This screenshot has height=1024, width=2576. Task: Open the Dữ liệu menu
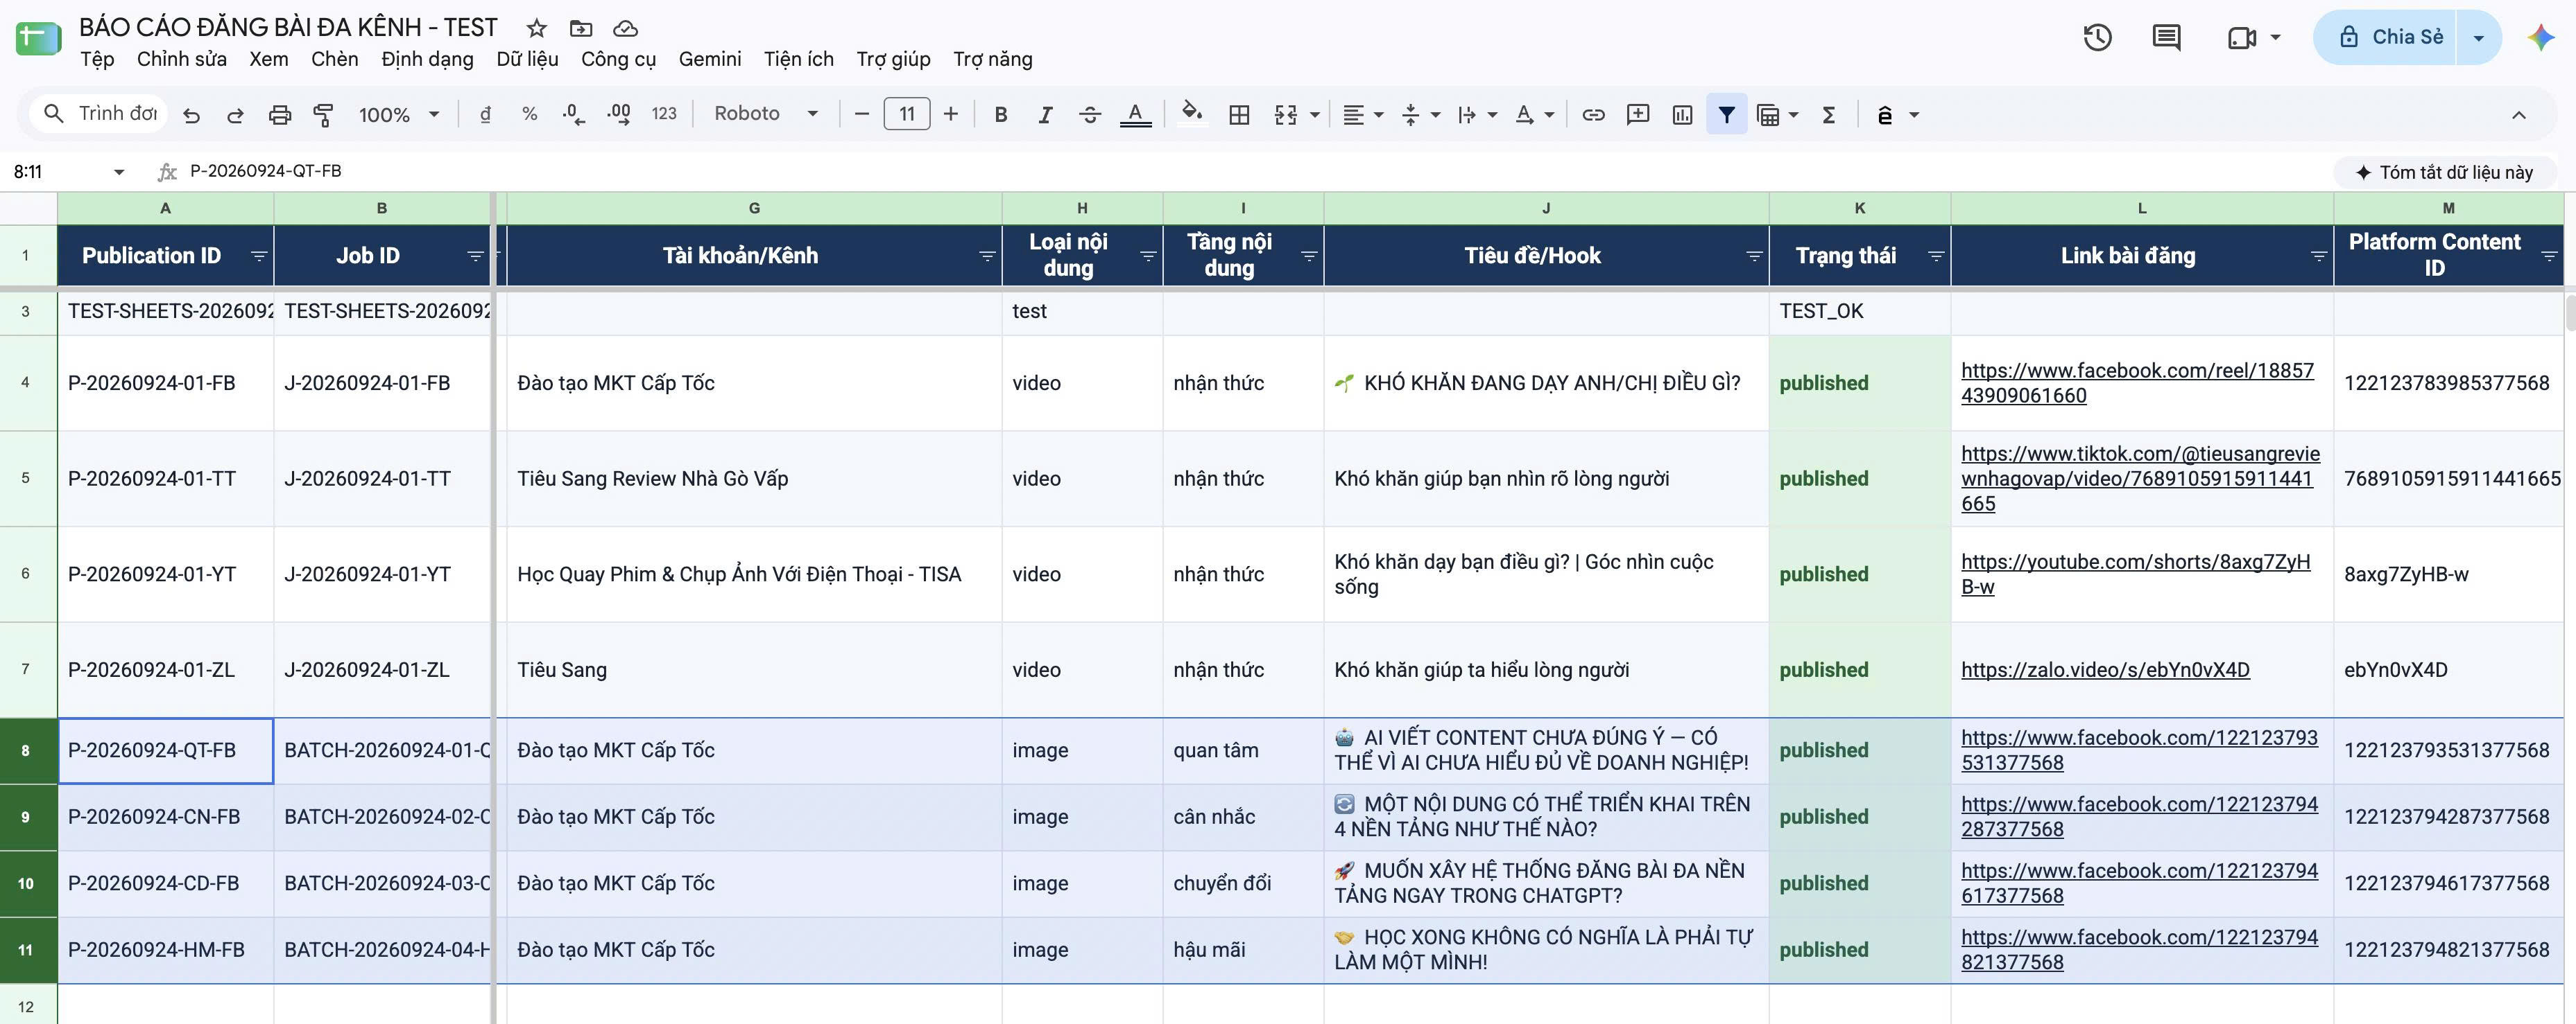click(527, 59)
